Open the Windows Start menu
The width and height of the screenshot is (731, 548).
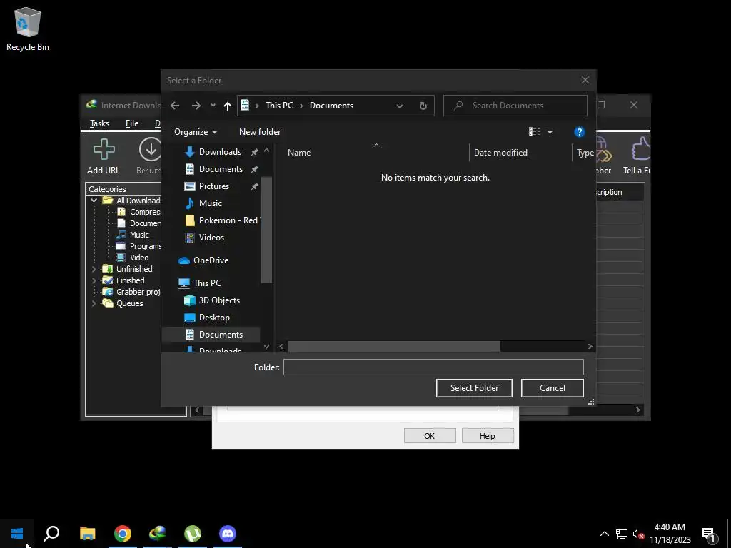17,534
